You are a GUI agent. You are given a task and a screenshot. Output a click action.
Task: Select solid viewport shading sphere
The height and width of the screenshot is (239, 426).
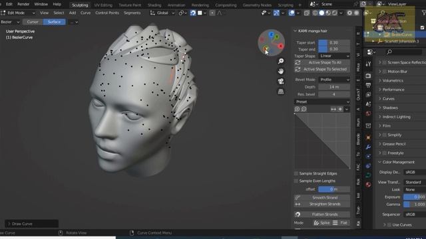321,13
